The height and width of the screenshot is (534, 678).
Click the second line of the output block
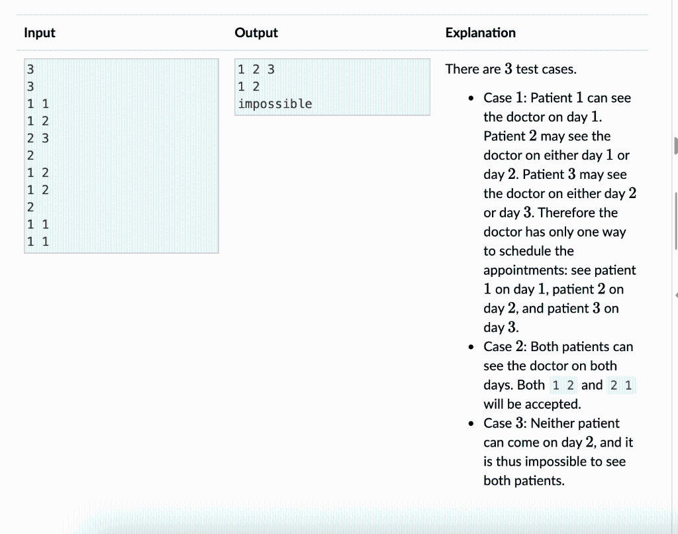[249, 87]
